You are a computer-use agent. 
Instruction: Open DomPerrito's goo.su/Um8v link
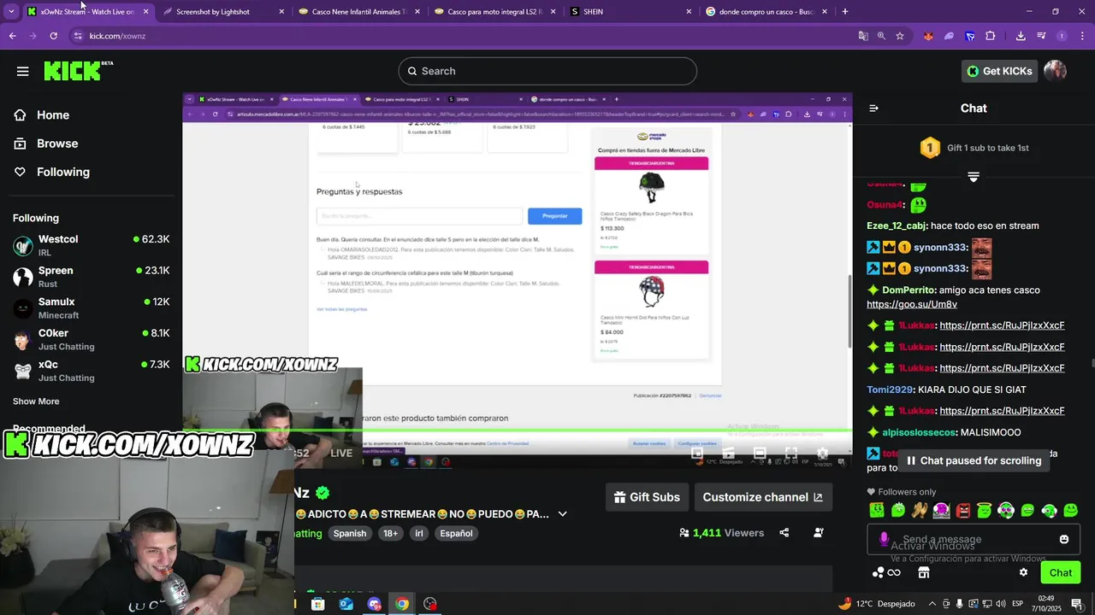pyautogui.click(x=912, y=304)
